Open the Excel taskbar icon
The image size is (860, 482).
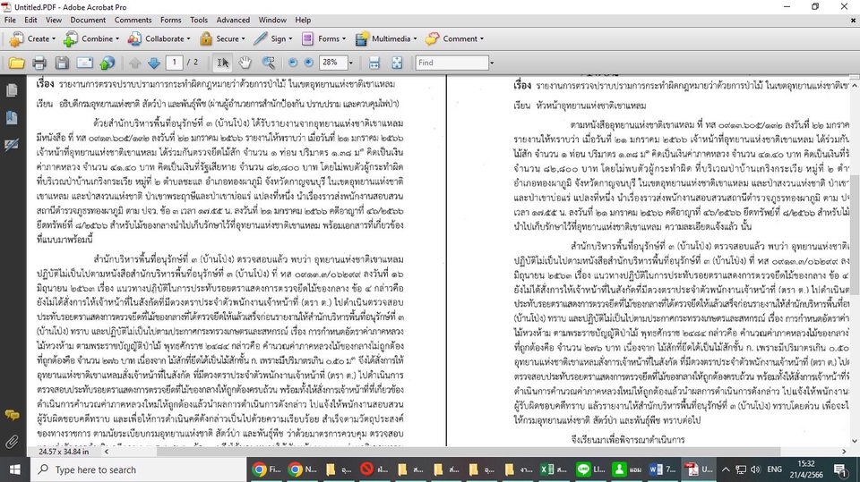click(x=554, y=469)
